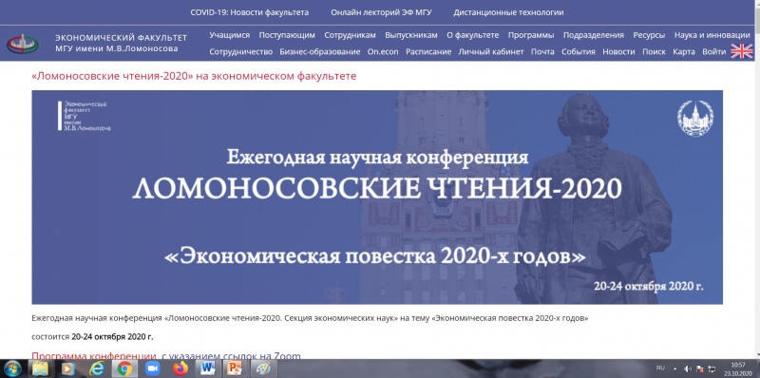760x378 pixels.
Task: Open the Сотрудникам menu
Action: coord(350,35)
